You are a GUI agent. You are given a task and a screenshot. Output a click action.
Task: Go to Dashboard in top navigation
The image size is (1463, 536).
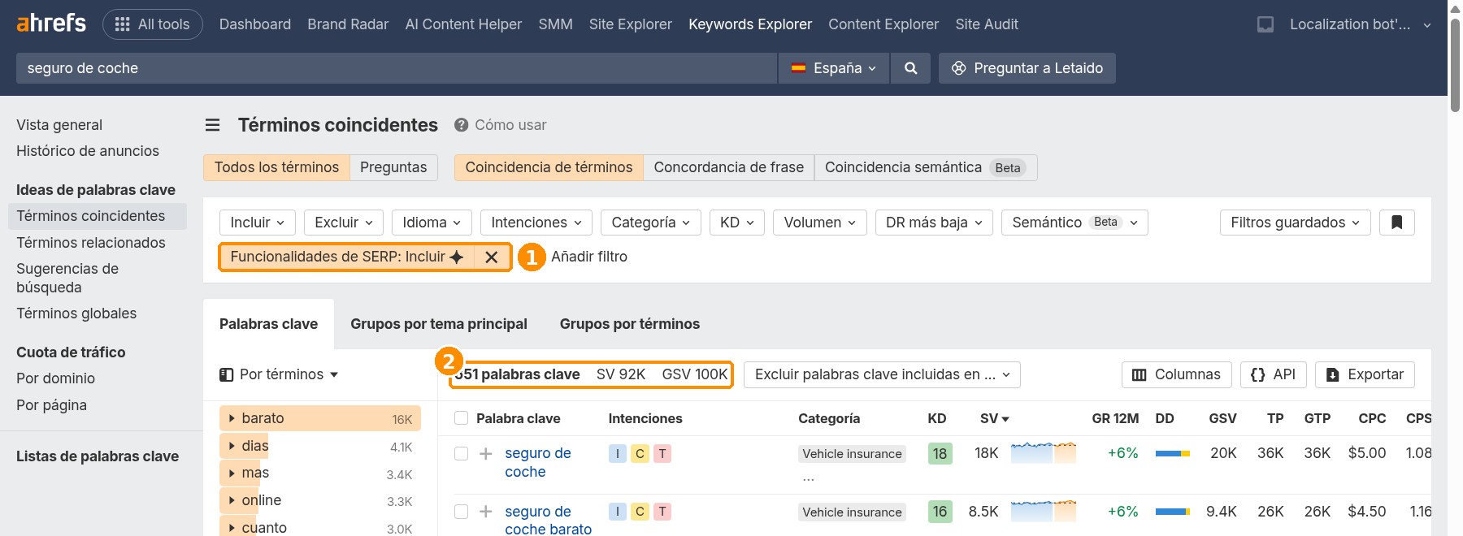pyautogui.click(x=254, y=24)
